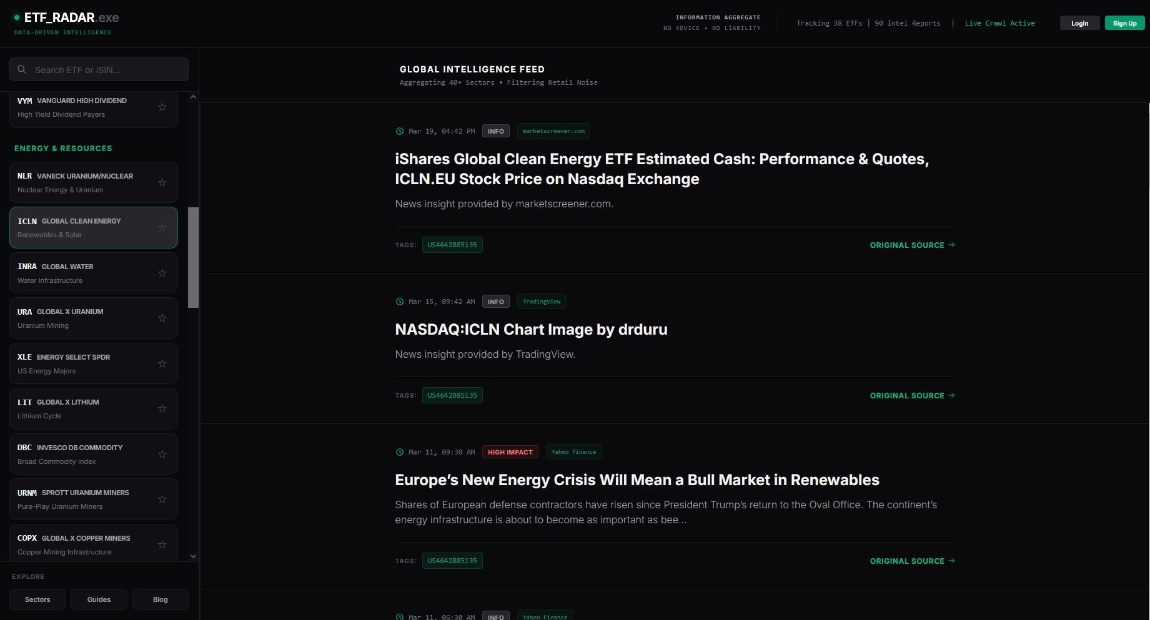Open the NASDAQ:ICLN Chart Image by drduru headline
The image size is (1150, 620).
point(531,330)
